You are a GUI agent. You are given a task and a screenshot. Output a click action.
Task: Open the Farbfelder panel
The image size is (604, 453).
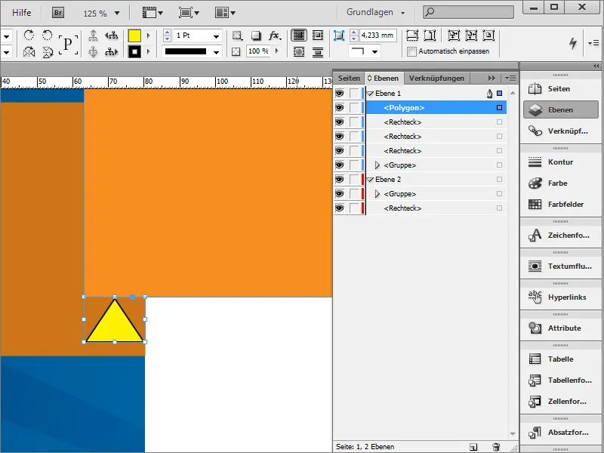point(560,203)
